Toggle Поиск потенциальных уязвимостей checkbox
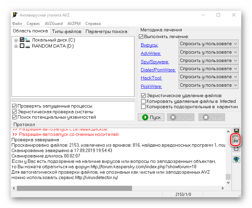The image size is (252, 208). 14,117
